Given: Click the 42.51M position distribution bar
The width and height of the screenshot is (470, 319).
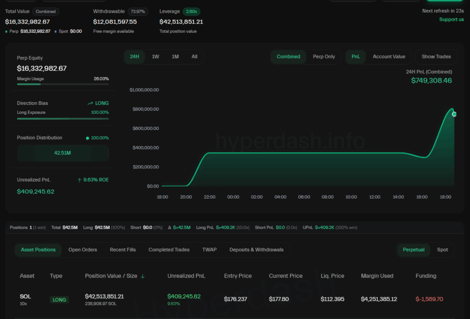Looking at the screenshot, I should [x=62, y=153].
